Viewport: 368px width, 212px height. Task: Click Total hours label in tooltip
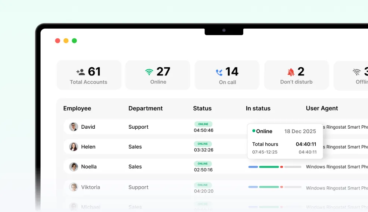coord(265,144)
